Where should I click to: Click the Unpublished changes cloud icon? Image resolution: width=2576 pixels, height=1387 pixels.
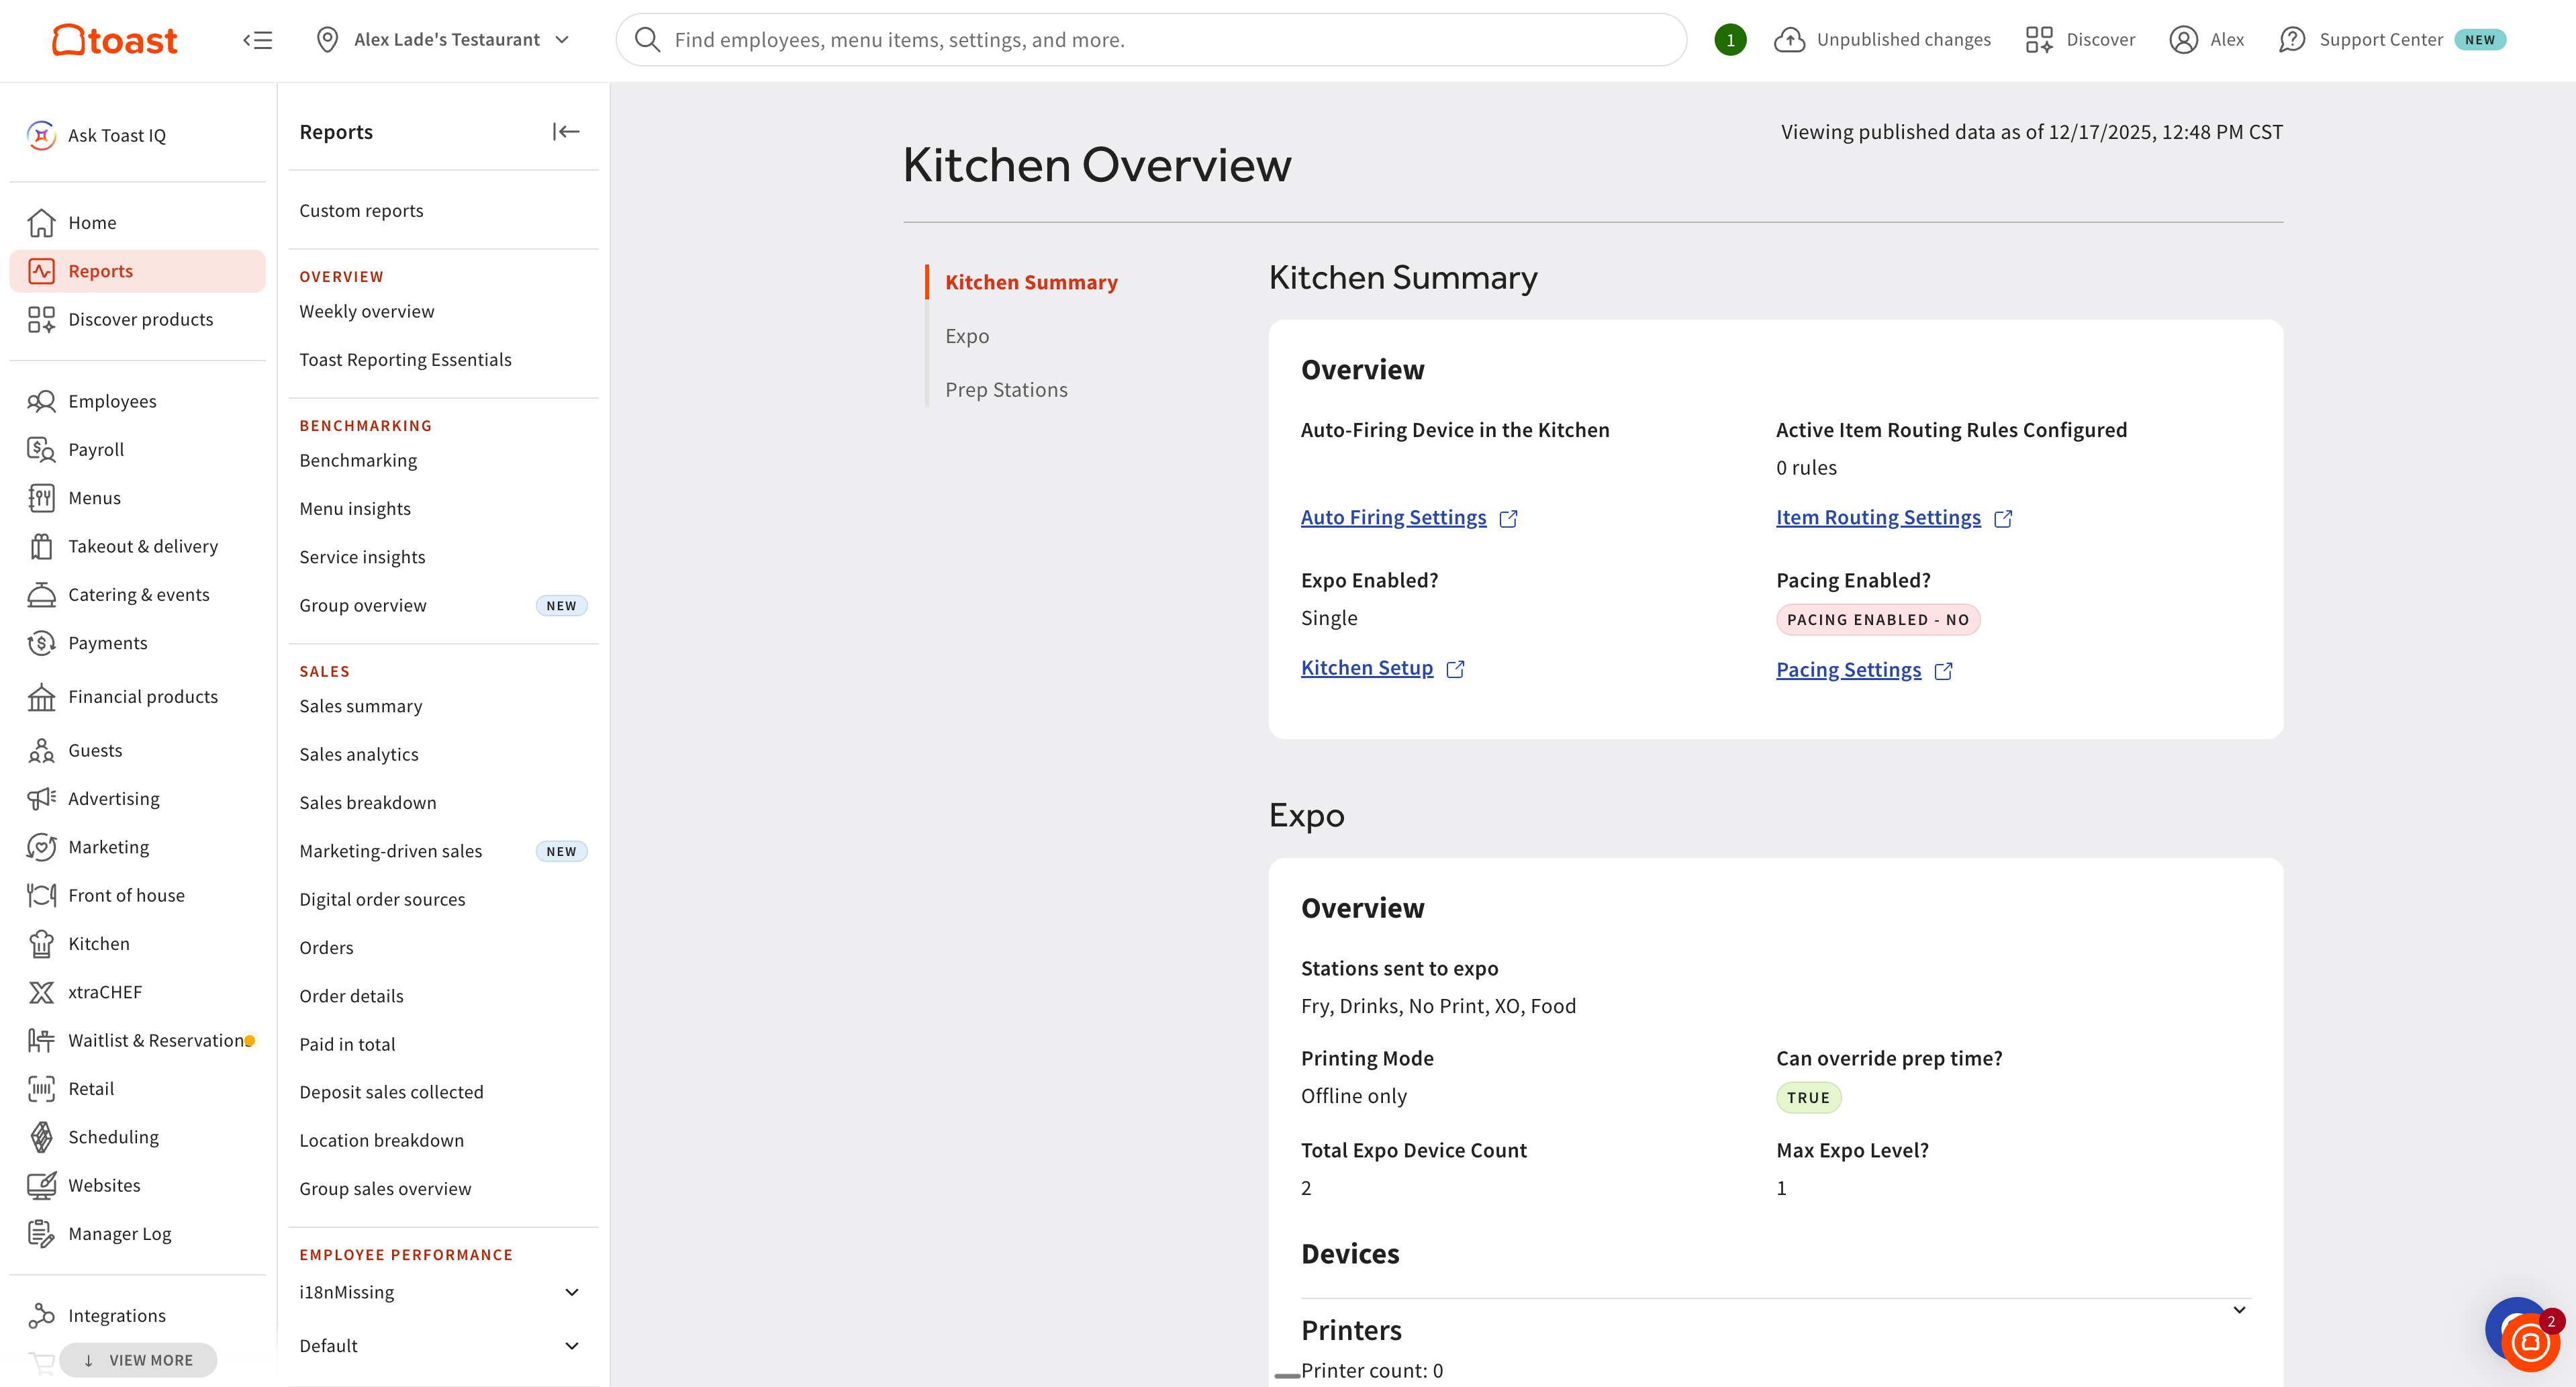click(1789, 40)
